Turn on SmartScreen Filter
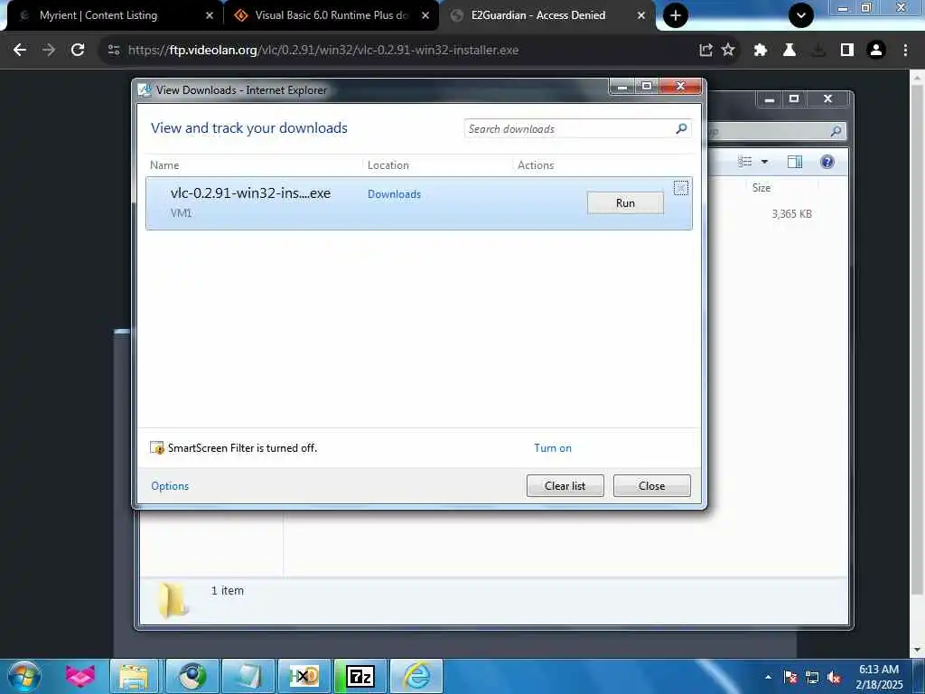This screenshot has width=925, height=694. (x=553, y=448)
